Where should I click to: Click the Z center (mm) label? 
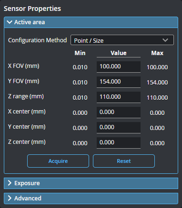tap(27, 142)
